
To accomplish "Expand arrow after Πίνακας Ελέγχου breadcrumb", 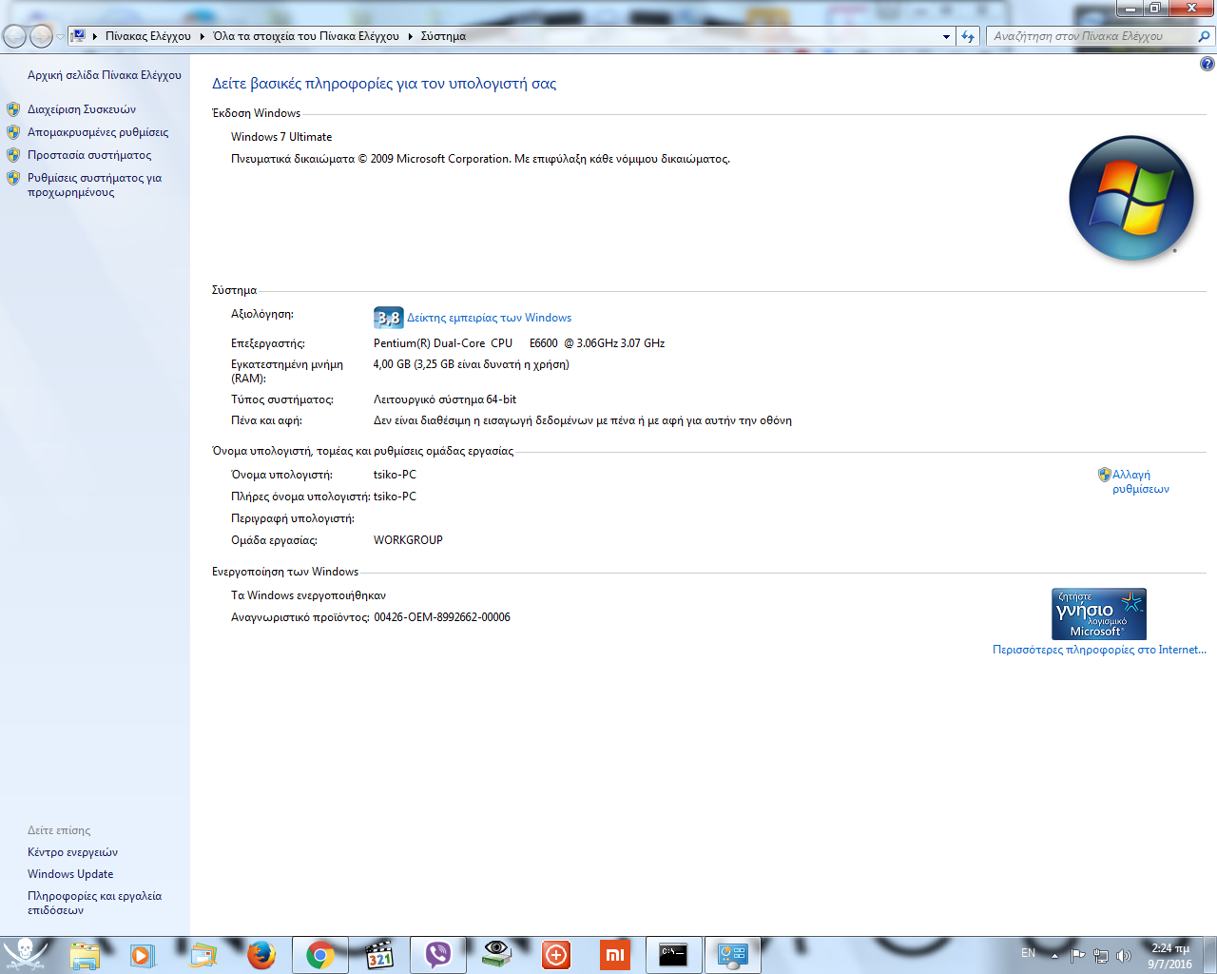I will pos(202,36).
